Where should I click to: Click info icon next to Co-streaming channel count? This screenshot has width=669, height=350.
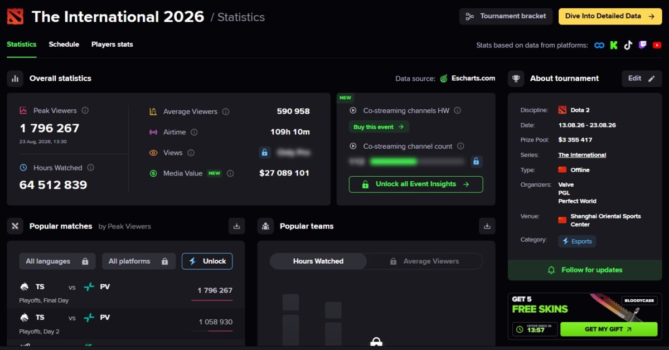(460, 146)
